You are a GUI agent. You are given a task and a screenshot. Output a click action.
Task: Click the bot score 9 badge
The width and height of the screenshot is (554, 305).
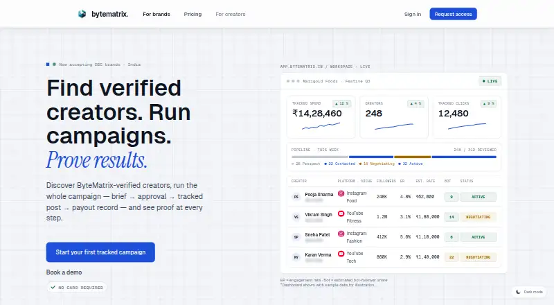pyautogui.click(x=452, y=197)
